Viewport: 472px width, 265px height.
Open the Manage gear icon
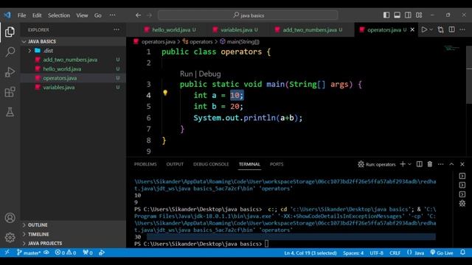click(x=10, y=237)
